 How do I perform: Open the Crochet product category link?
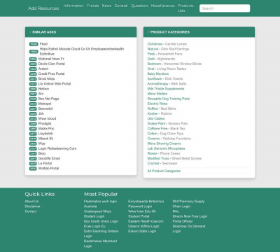coord(153,163)
